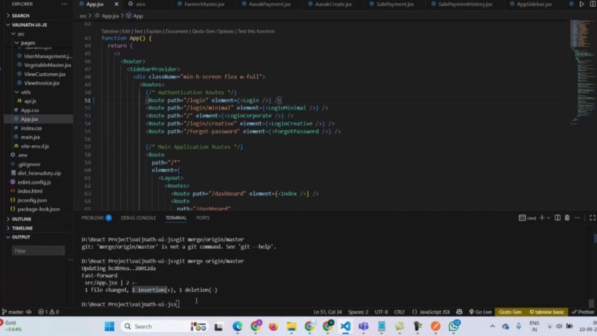
Task: Open the FarmerMaster.jsx editor tab
Action: (x=204, y=4)
